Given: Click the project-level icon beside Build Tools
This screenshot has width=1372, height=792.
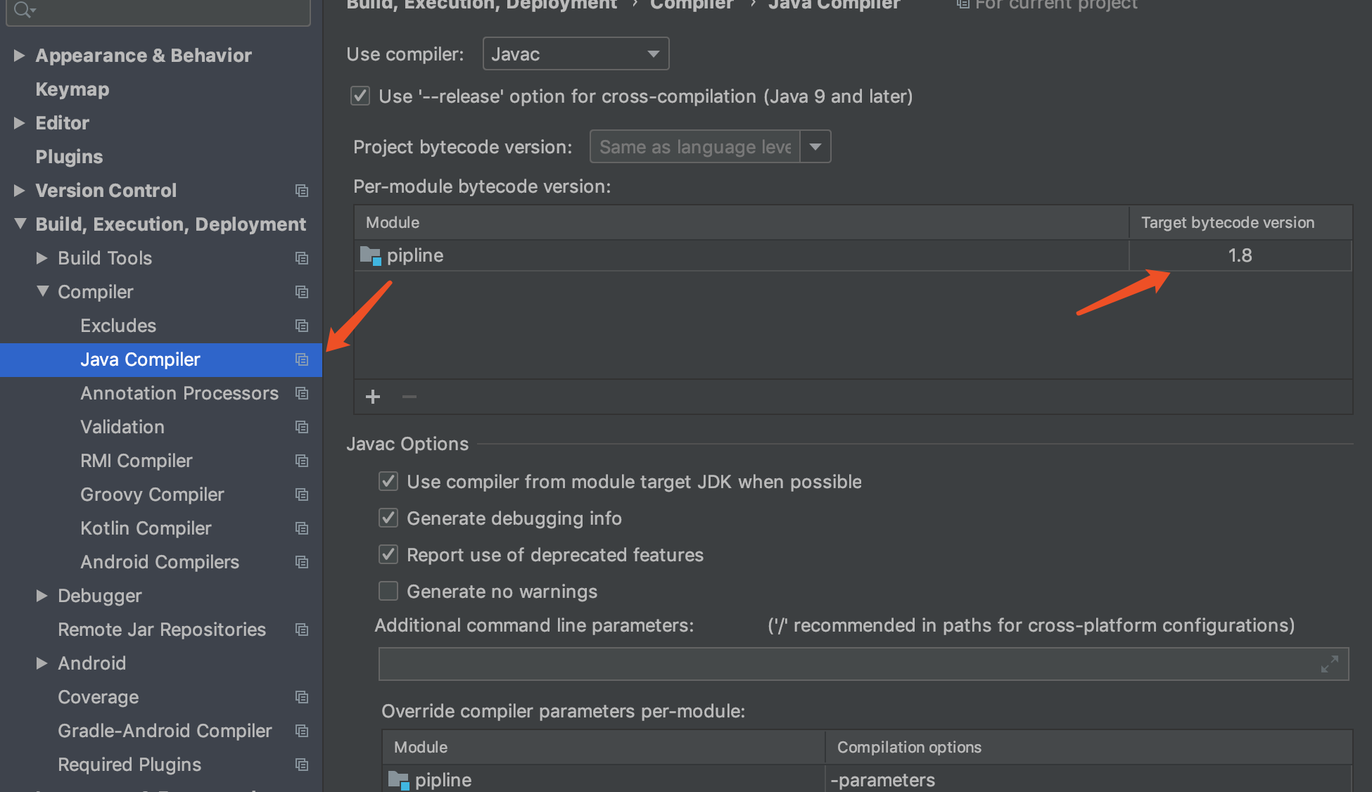Looking at the screenshot, I should coord(302,258).
